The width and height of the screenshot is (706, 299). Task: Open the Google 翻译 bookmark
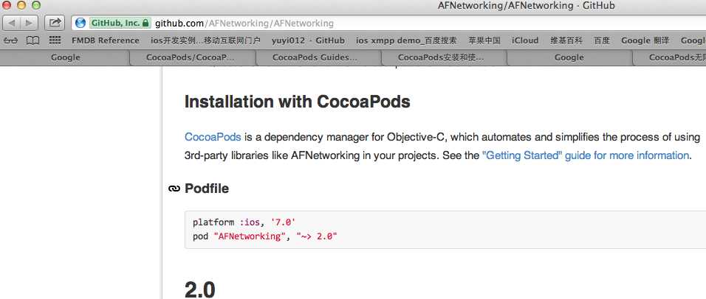click(x=645, y=41)
